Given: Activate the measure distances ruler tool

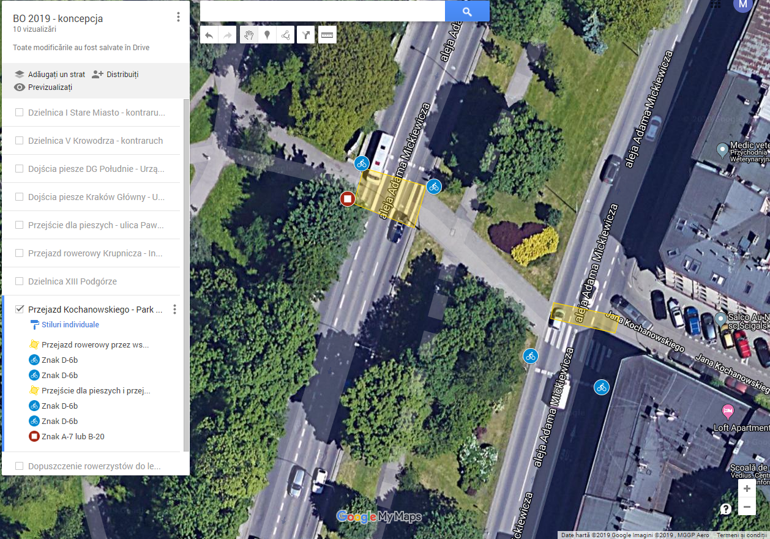Looking at the screenshot, I should point(327,35).
